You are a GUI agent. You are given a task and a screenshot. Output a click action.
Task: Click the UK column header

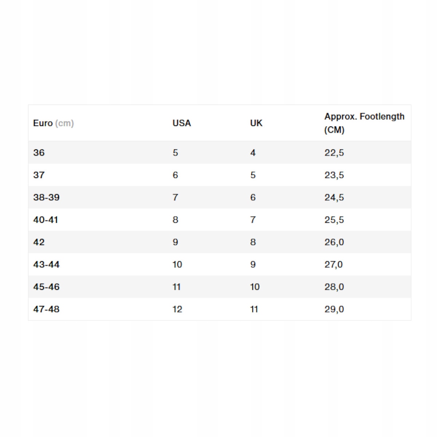tap(256, 123)
